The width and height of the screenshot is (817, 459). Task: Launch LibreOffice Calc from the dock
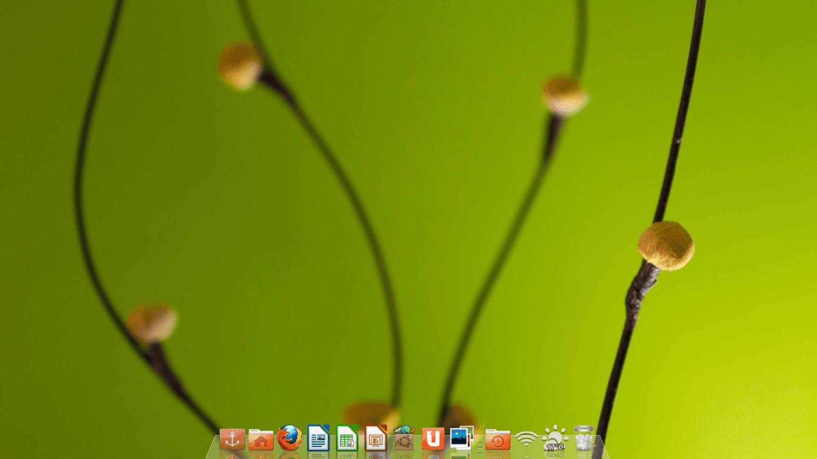coord(347,437)
